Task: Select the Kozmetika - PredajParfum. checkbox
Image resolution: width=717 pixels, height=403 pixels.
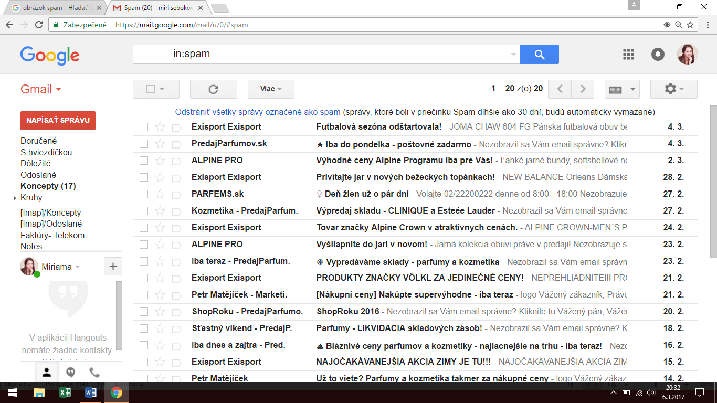Action: click(144, 211)
